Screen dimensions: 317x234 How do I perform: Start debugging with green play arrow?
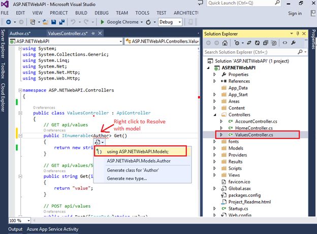(103, 22)
